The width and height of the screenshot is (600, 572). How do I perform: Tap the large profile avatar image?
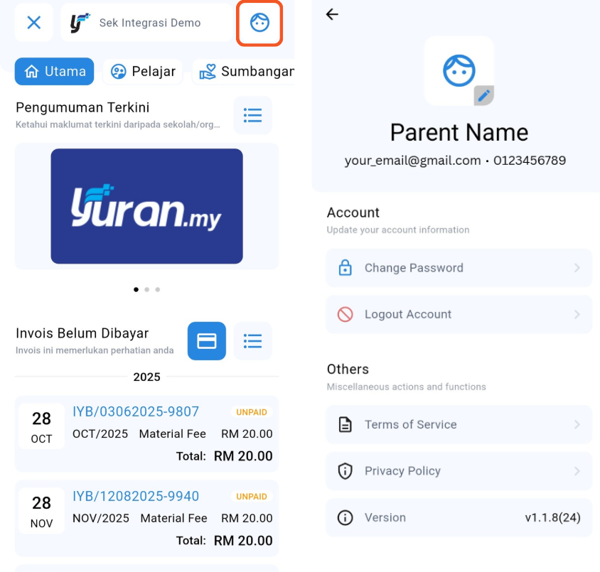[459, 71]
